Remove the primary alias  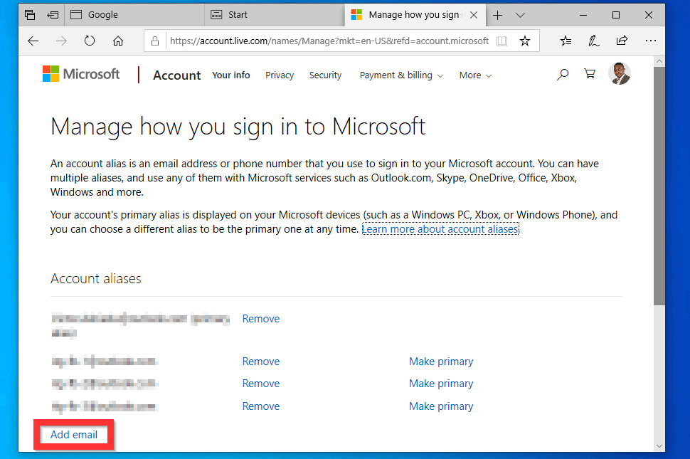[261, 319]
